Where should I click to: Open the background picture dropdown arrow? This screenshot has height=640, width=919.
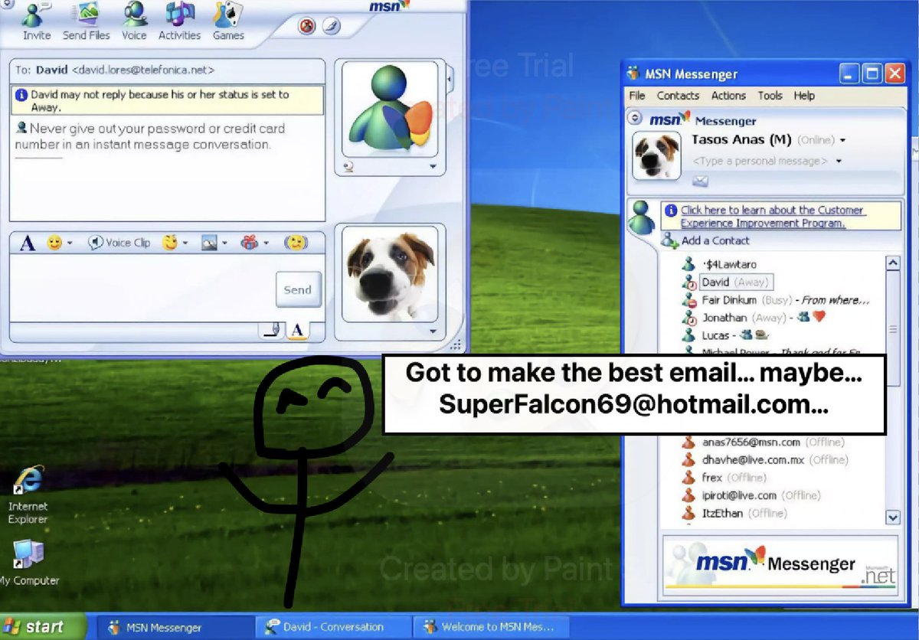226,243
